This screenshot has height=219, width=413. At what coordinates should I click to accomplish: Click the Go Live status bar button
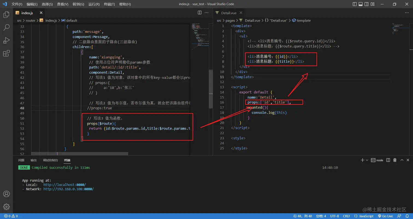385,216
